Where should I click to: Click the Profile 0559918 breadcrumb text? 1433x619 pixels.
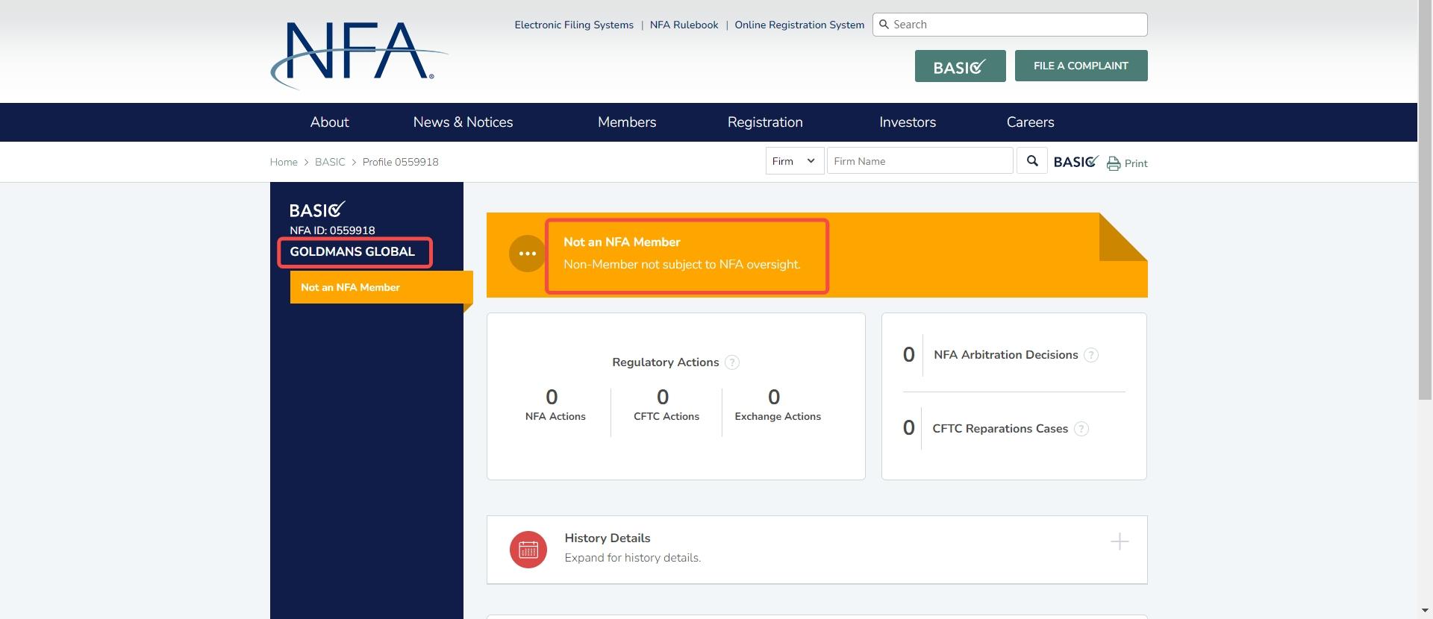[x=400, y=162]
